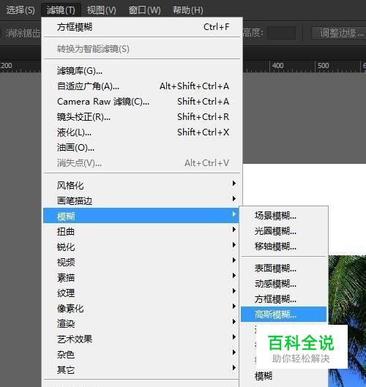Expand the highlighted 模糊 submenu
The height and width of the screenshot is (387, 366).
pyautogui.click(x=141, y=216)
